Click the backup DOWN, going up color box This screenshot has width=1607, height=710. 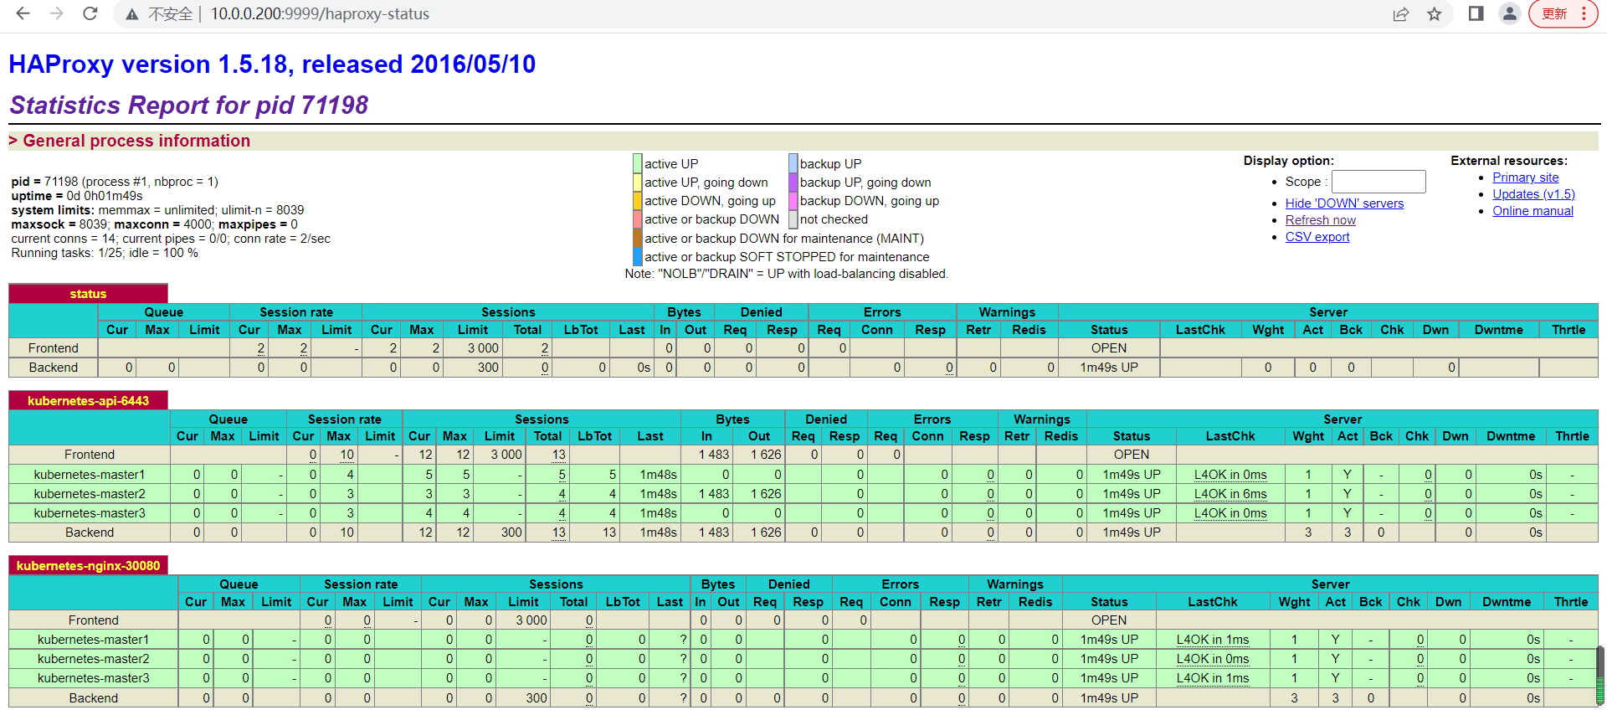[x=793, y=200]
